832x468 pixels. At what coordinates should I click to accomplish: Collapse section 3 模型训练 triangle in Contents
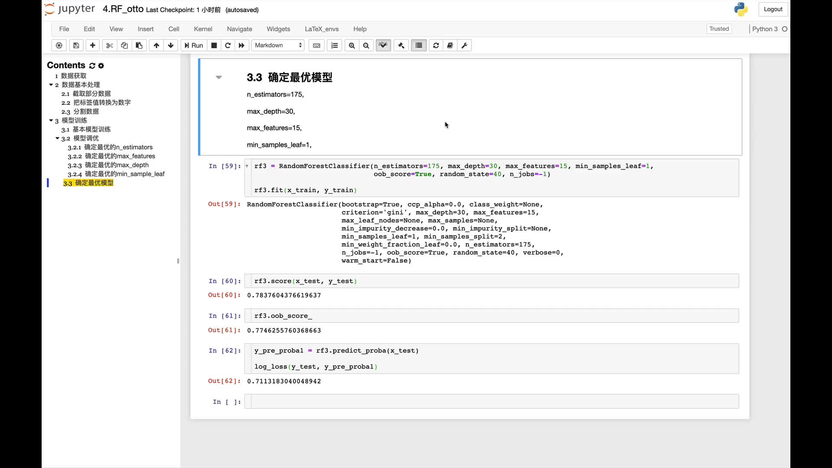[51, 120]
